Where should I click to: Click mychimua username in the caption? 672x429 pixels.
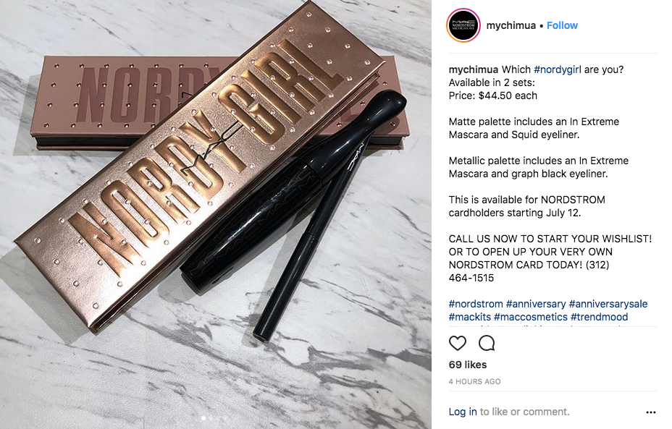point(474,69)
